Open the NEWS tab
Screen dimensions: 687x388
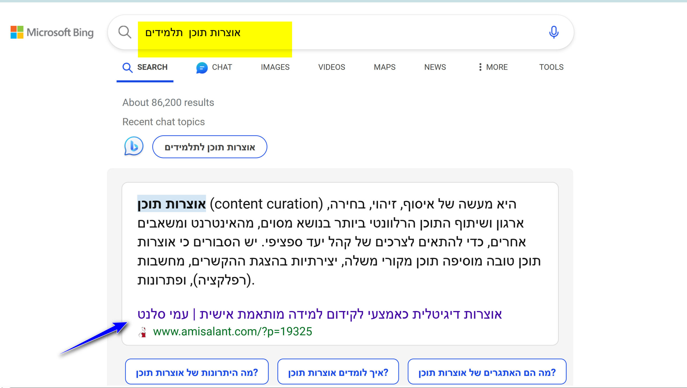[x=435, y=67]
